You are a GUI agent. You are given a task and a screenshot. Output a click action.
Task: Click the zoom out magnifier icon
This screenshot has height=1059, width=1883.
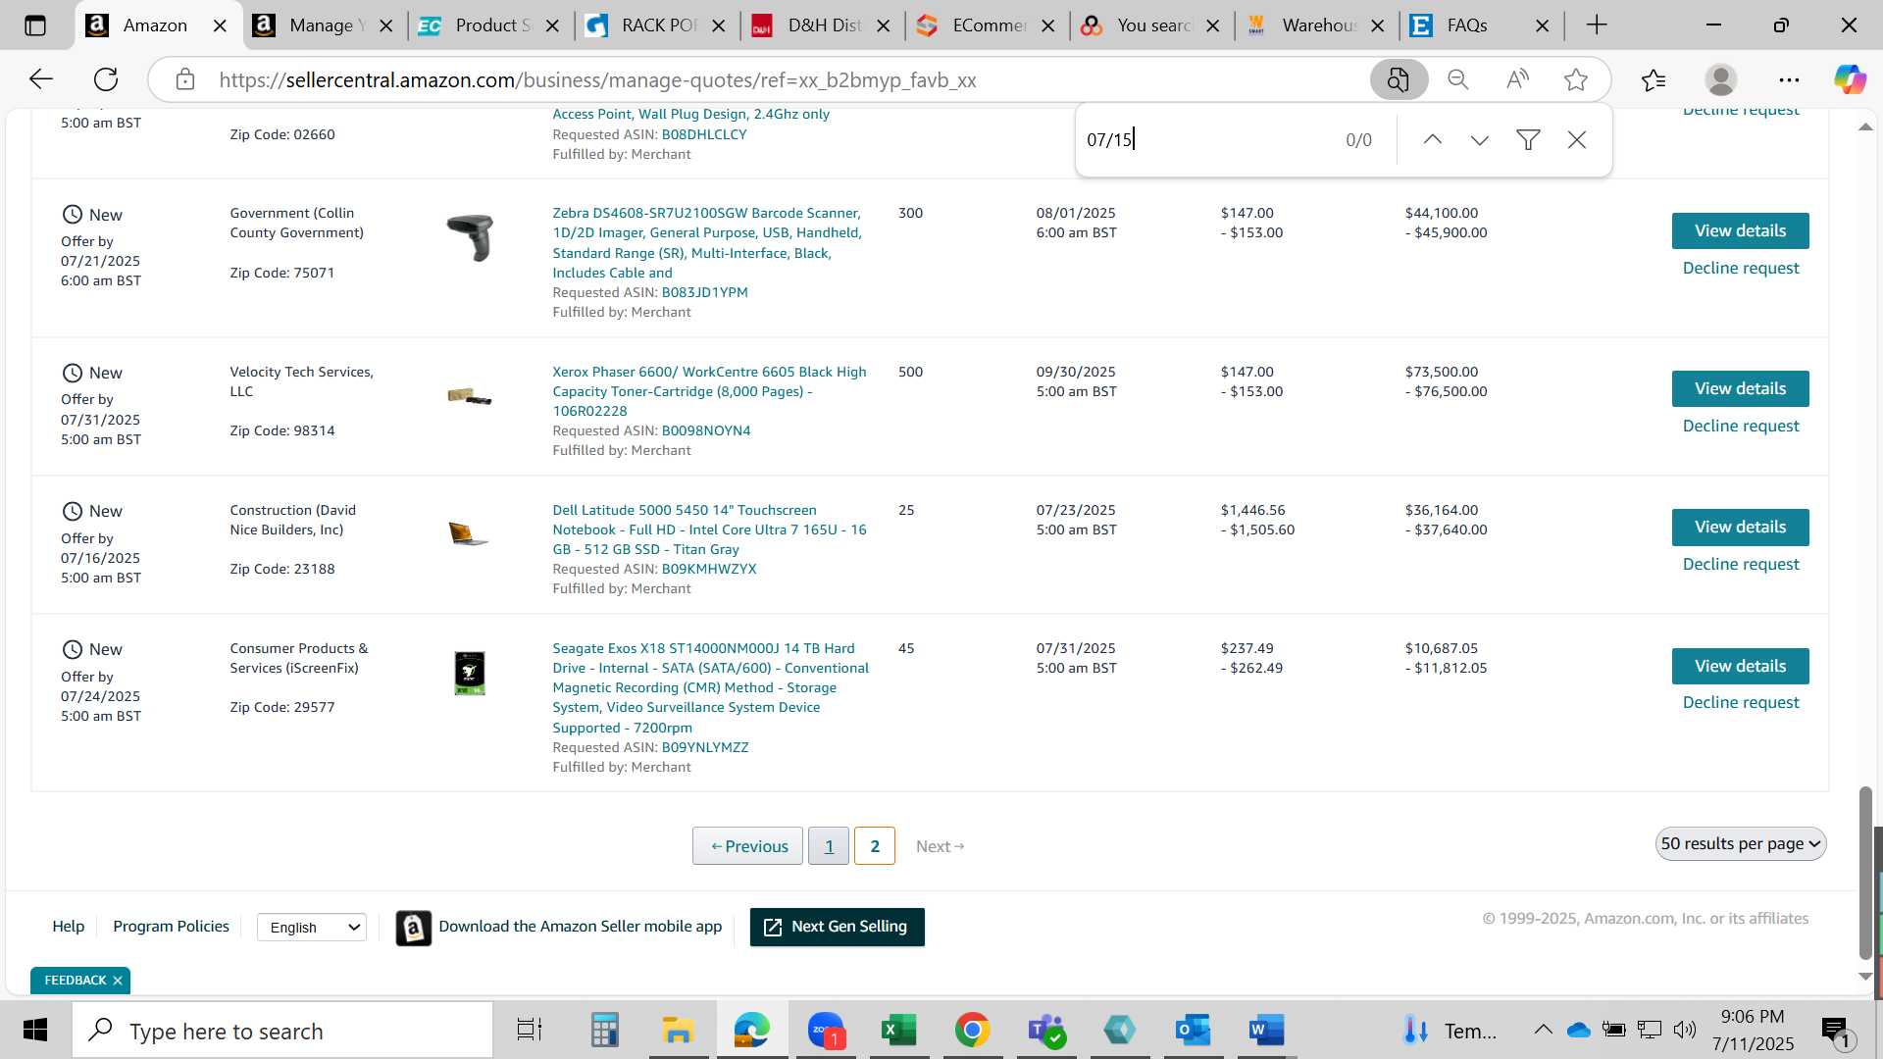click(1458, 79)
